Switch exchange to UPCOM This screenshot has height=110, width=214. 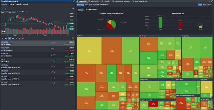click(x=209, y=5)
